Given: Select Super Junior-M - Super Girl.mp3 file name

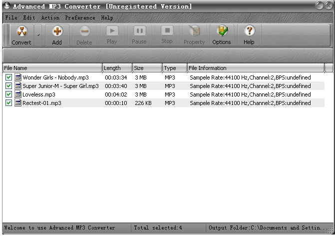Looking at the screenshot, I should [x=61, y=86].
